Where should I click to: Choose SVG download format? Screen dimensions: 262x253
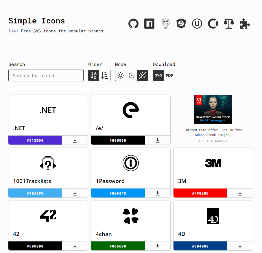pos(158,75)
